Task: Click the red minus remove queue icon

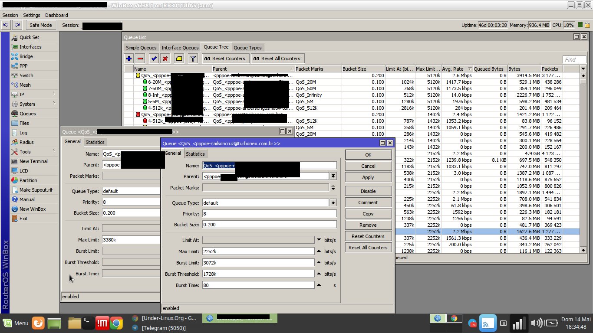Action: click(x=140, y=59)
